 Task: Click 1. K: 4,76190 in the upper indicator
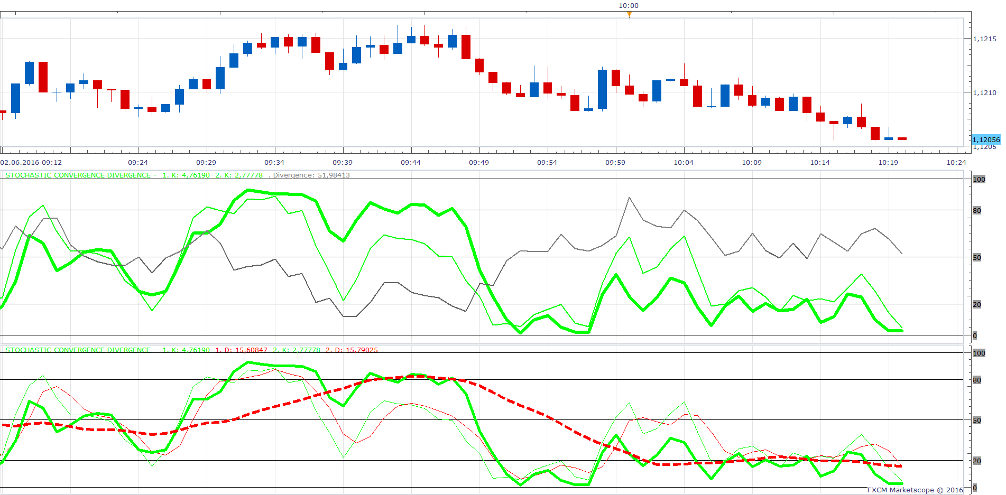(x=186, y=175)
